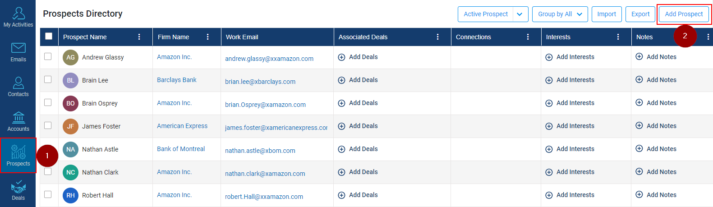The height and width of the screenshot is (207, 713).
Task: Open the Emails section icon
Action: 18,48
